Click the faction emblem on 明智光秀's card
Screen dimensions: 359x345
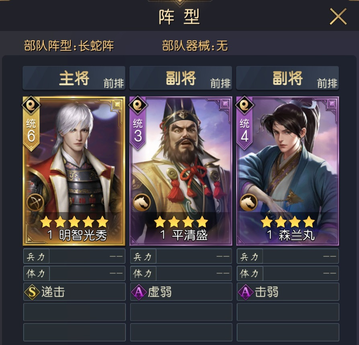pos(31,105)
